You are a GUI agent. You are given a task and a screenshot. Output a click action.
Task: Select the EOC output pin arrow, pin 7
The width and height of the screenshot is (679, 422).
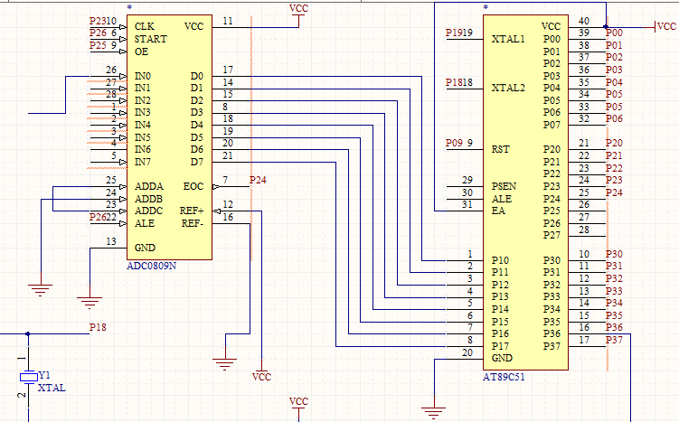coord(216,186)
